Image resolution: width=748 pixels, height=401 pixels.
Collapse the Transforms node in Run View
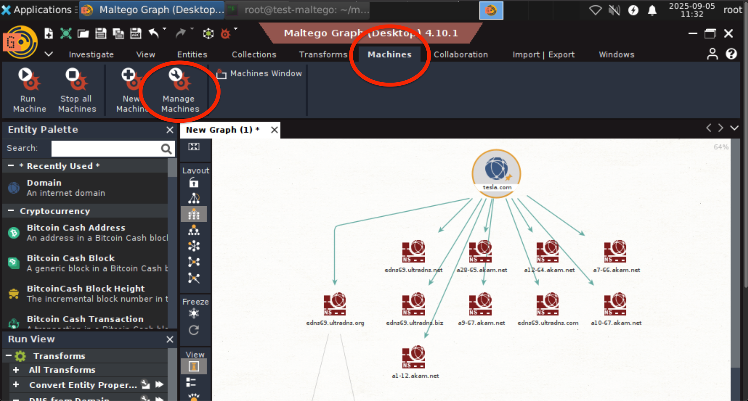[x=9, y=355]
